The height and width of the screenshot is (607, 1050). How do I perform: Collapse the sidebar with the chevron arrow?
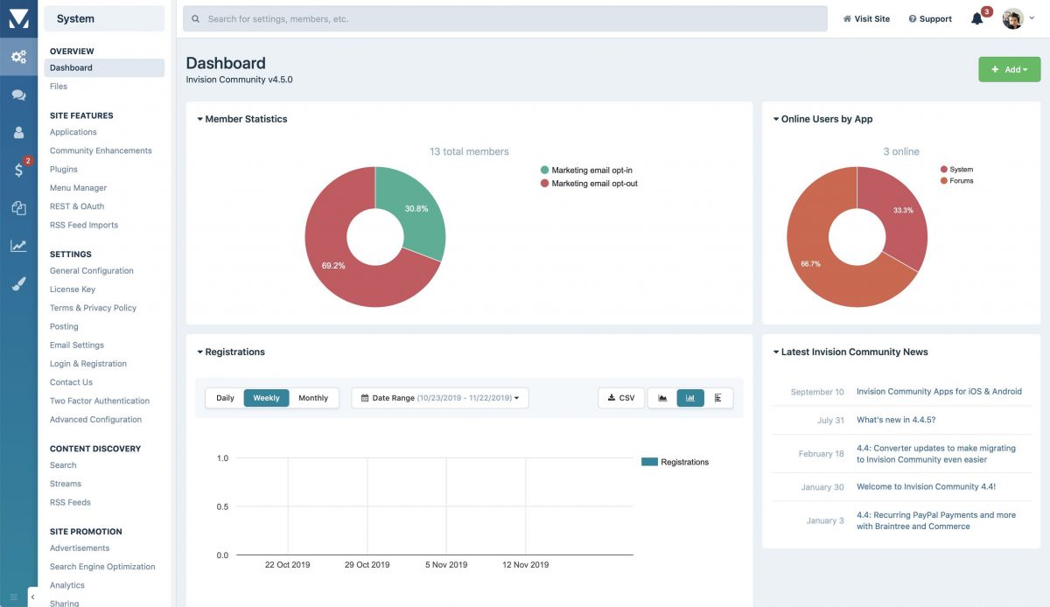[33, 597]
